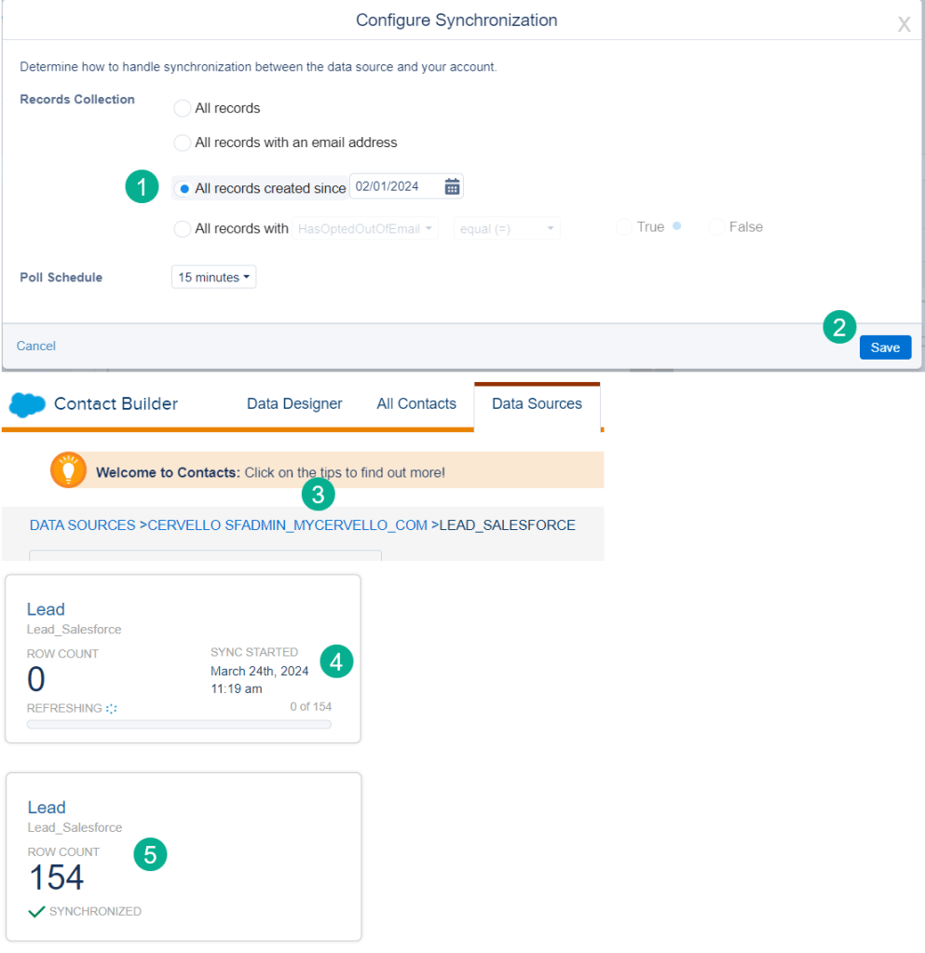925x953 pixels.
Task: Switch to the Data Designer tab
Action: [x=294, y=404]
